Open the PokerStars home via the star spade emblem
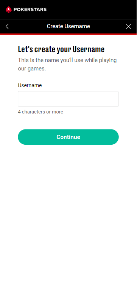The image size is (137, 297). pyautogui.click(x=9, y=10)
